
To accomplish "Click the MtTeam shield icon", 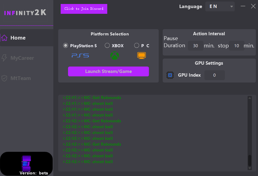I will coord(4,78).
